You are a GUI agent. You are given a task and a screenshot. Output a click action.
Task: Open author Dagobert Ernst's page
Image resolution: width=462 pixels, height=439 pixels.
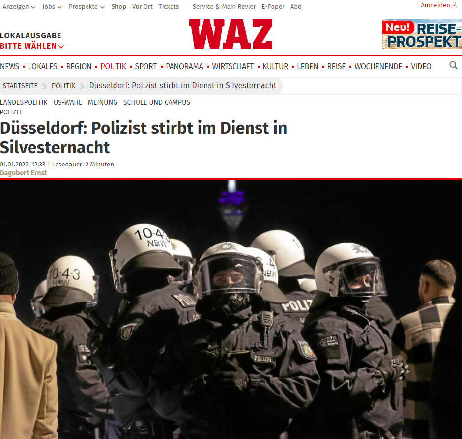(23, 173)
